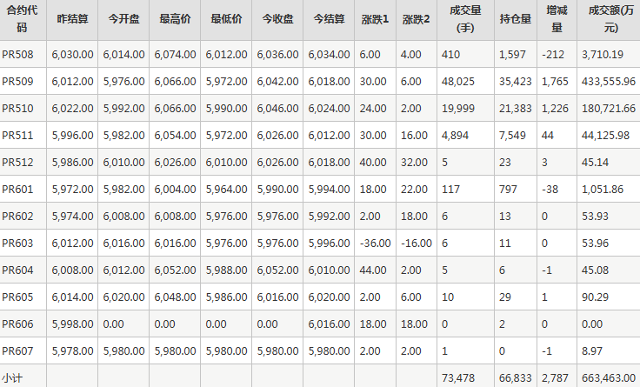Select contract code PR508
Viewport: 640px width, 387px height.
coord(17,54)
